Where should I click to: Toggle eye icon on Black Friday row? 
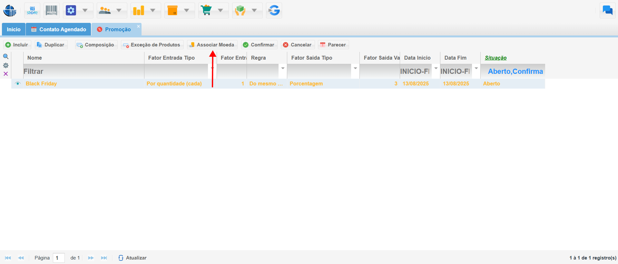(18, 83)
